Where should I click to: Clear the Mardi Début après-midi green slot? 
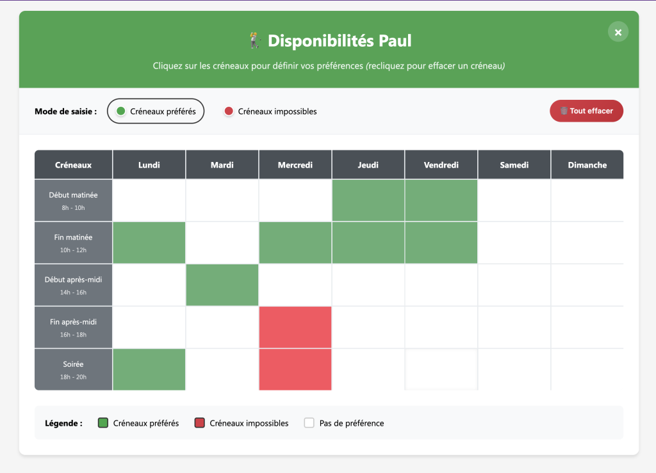point(222,285)
